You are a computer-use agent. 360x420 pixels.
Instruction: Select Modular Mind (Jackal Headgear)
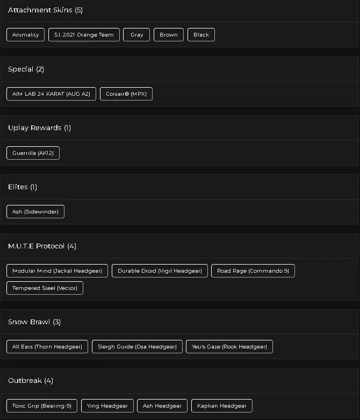[57, 271]
